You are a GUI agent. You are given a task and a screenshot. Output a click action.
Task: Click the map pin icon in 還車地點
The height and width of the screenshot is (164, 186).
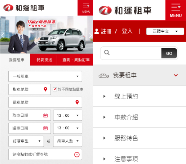[x=77, y=102]
